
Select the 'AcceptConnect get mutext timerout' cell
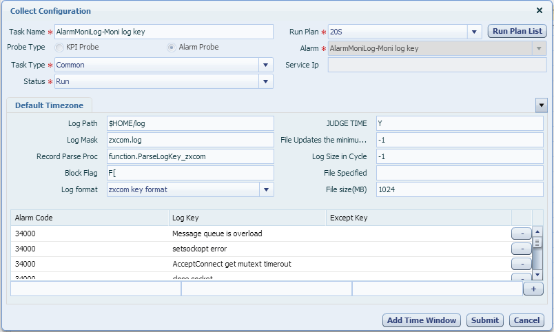pyautogui.click(x=247, y=264)
